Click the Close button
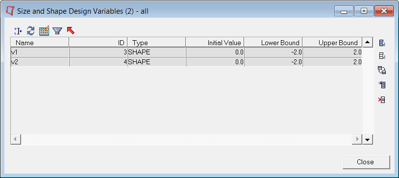Screen dimensions: 399x178 point(366,162)
